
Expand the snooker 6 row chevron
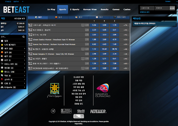pos(24,80)
